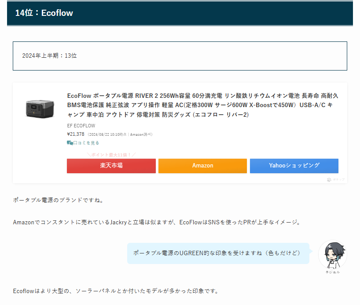Open the 口コミを見る reviews link
The image size is (360, 305).
86,143
